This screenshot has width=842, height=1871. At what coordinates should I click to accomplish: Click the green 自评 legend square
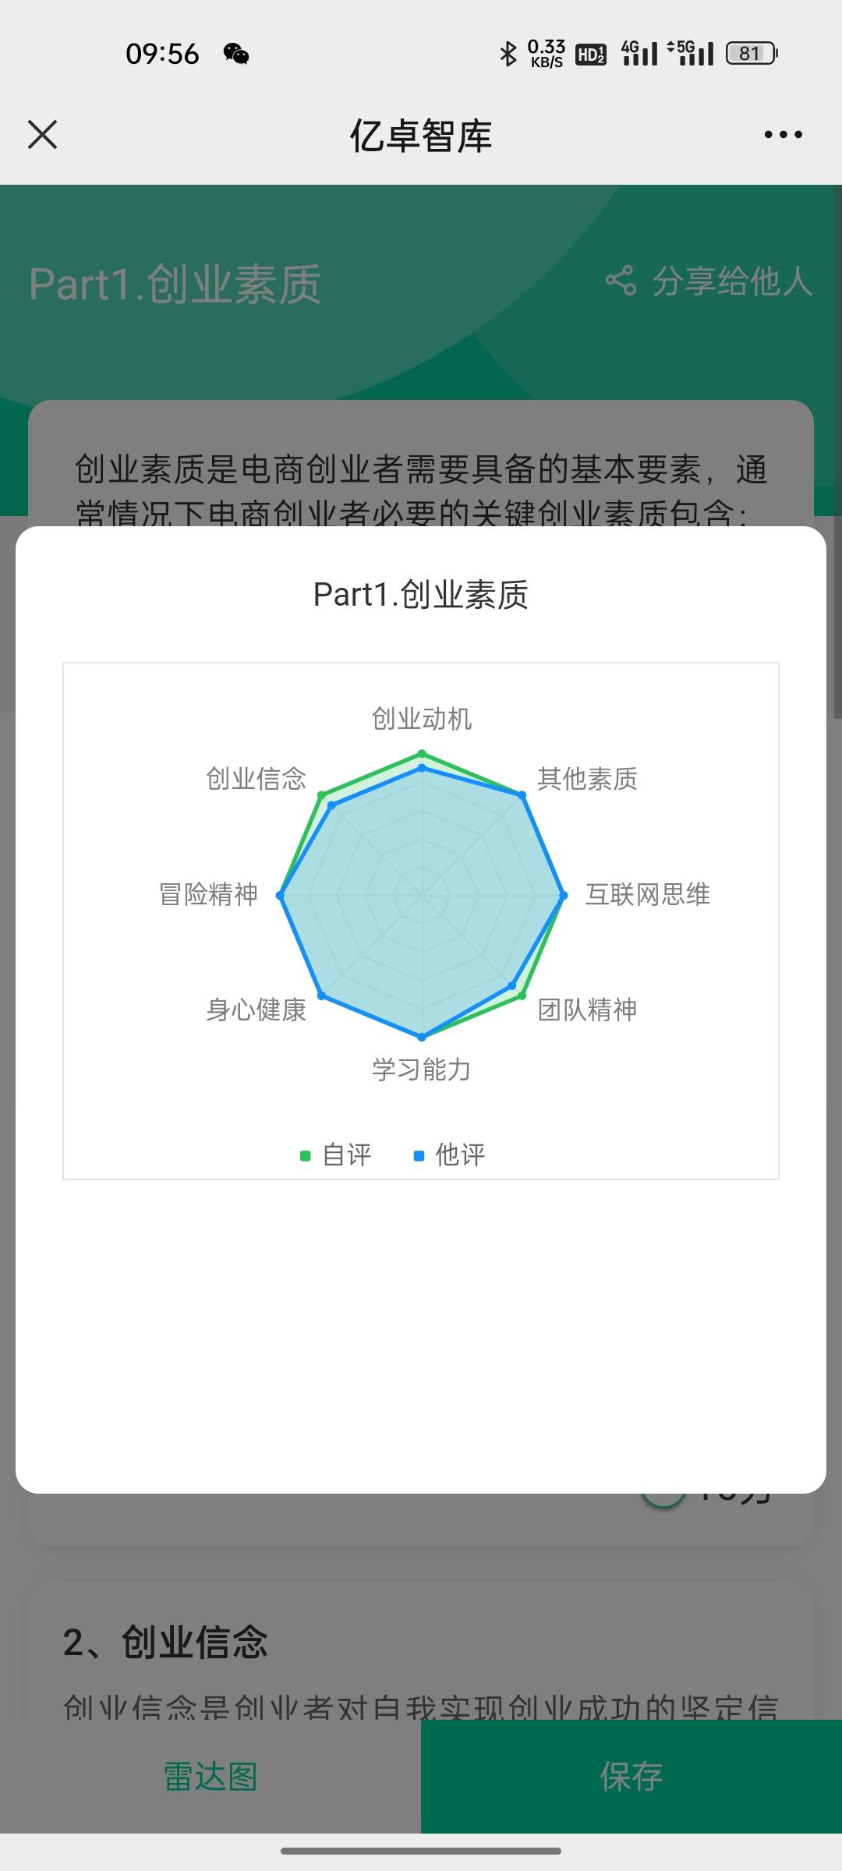[x=306, y=1155]
